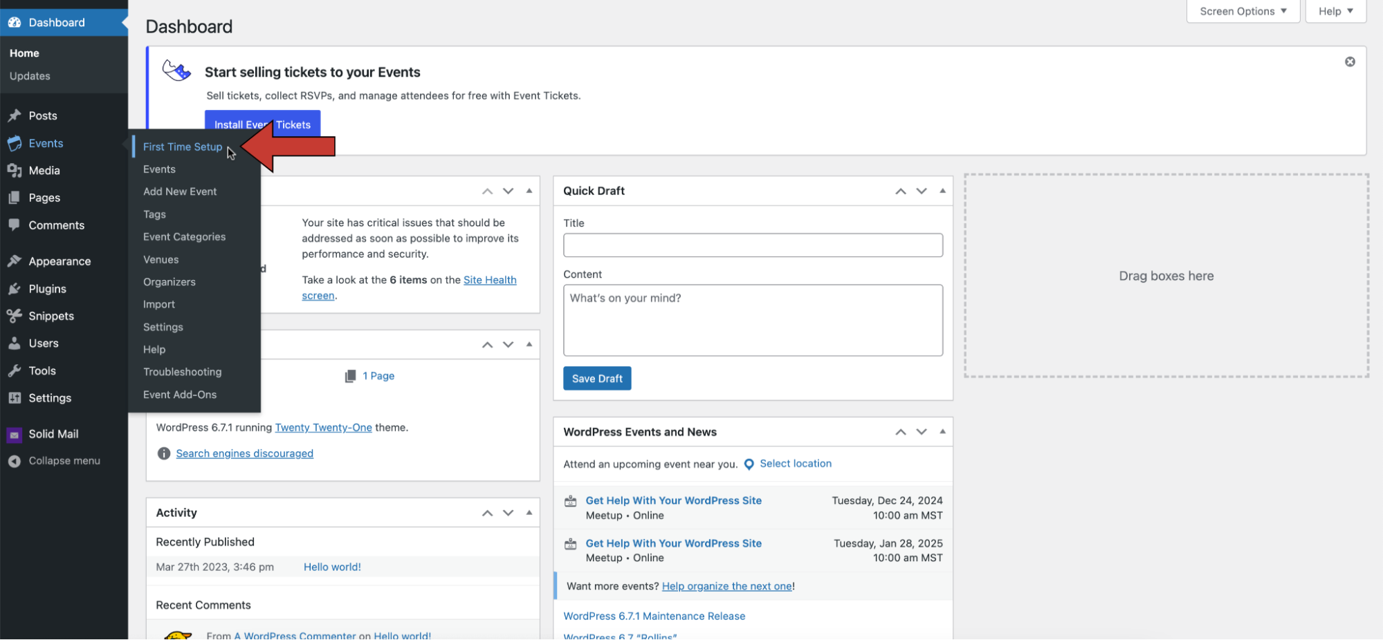Click into the Quick Draft Title field
This screenshot has width=1383, height=640.
(x=753, y=245)
